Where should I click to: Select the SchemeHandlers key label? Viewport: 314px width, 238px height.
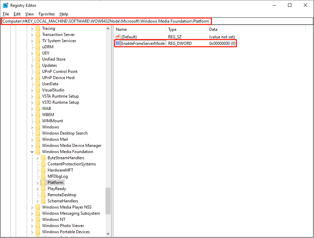[x=63, y=201]
